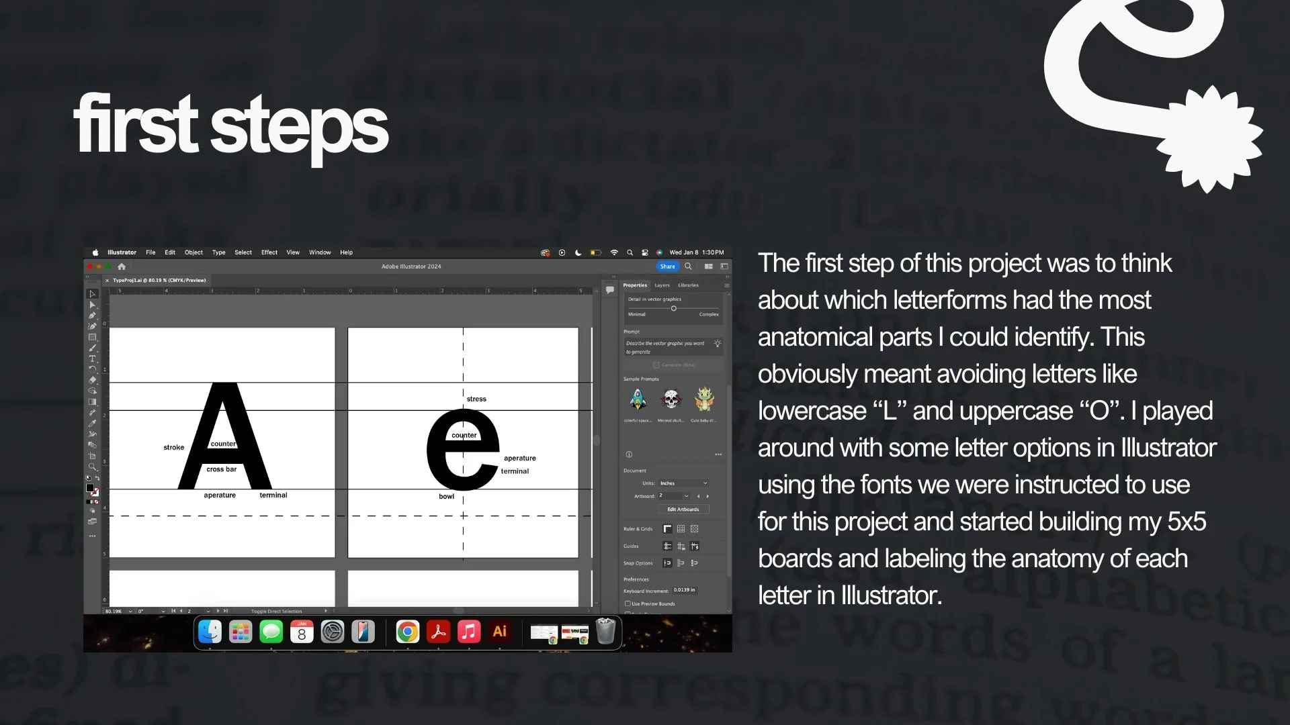This screenshot has height=725, width=1290.
Task: Activate the Zoom magnifier tool
Action: 92,467
